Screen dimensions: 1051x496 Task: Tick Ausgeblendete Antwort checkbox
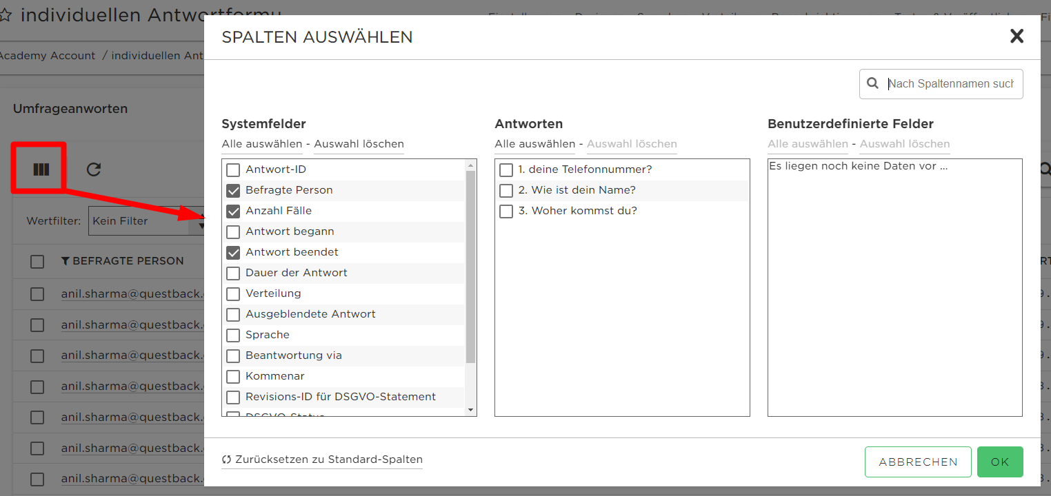(233, 315)
